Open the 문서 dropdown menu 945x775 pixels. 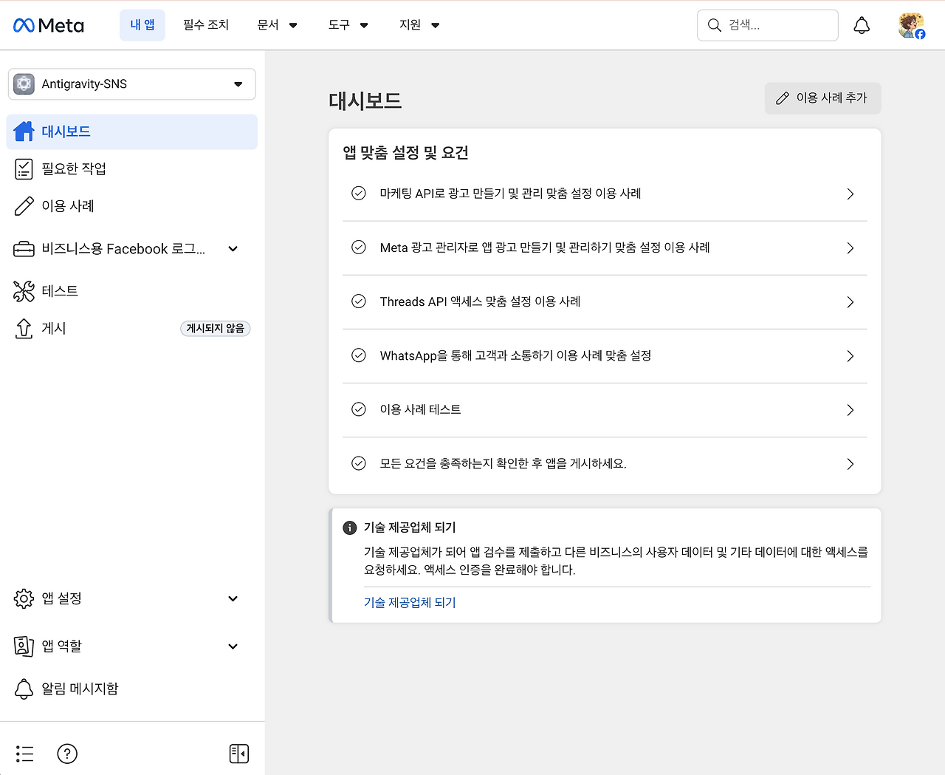277,25
